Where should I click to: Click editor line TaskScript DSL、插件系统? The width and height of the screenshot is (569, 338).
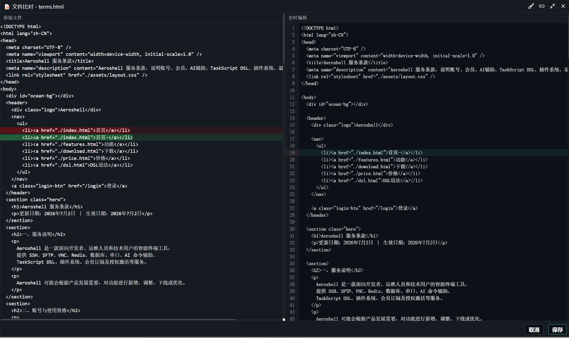click(x=380, y=298)
